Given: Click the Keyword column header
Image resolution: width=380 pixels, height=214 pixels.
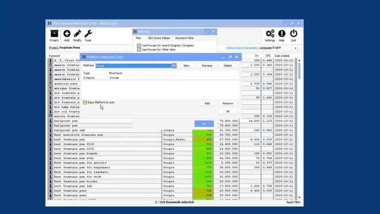Looking at the screenshot, I should (x=54, y=56).
